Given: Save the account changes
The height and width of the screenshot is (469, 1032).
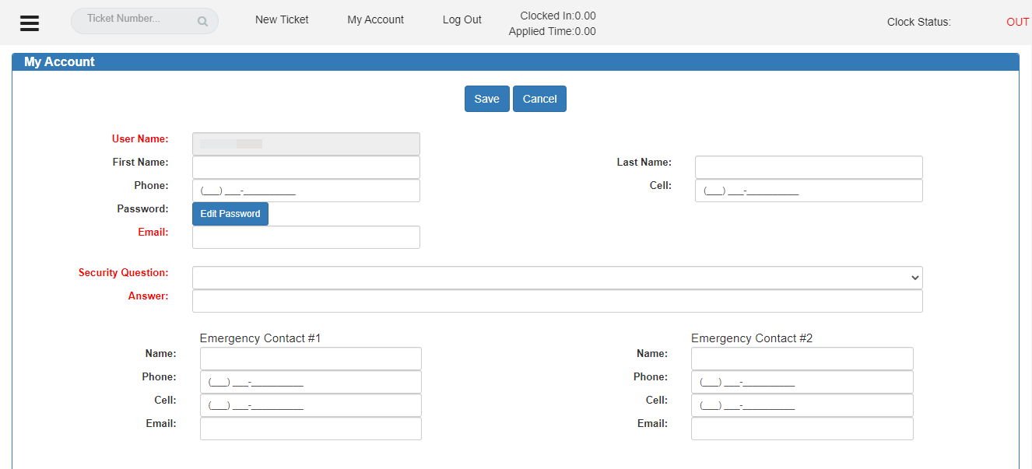Looking at the screenshot, I should click(487, 99).
